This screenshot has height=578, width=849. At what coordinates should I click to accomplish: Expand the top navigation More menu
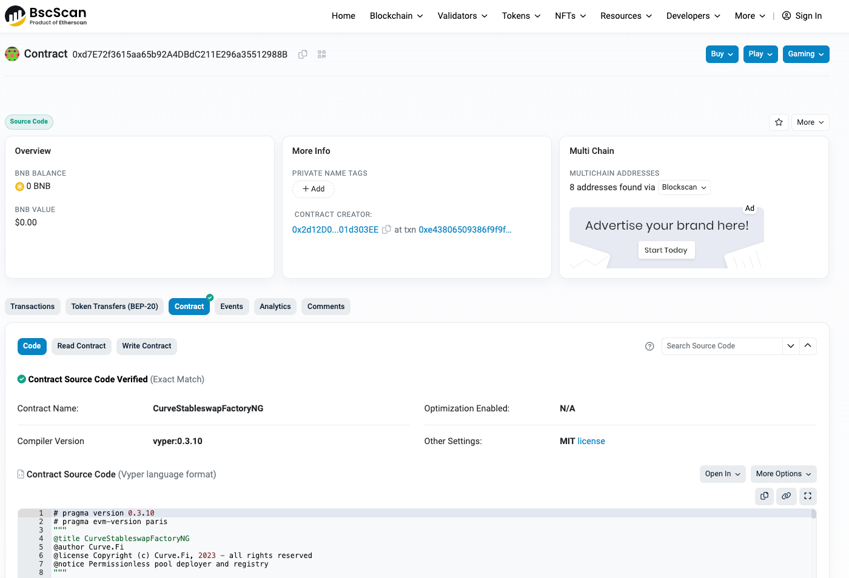coord(750,16)
